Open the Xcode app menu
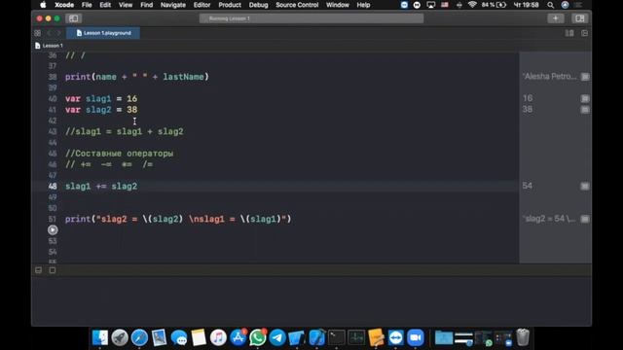 (64, 5)
